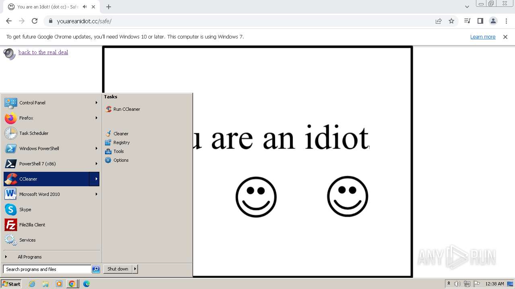
Task: Click the page speaker icon
Action: click(x=9, y=53)
